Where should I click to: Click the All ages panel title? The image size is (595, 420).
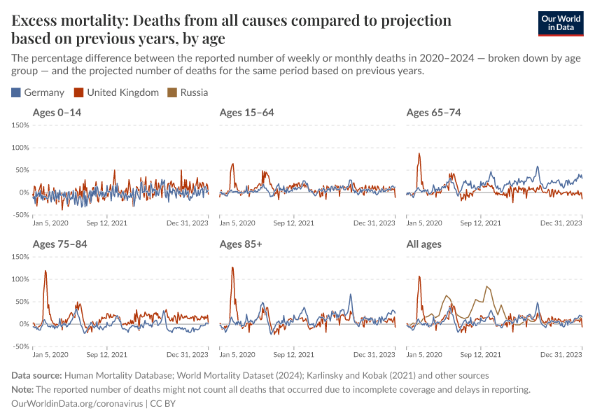424,244
